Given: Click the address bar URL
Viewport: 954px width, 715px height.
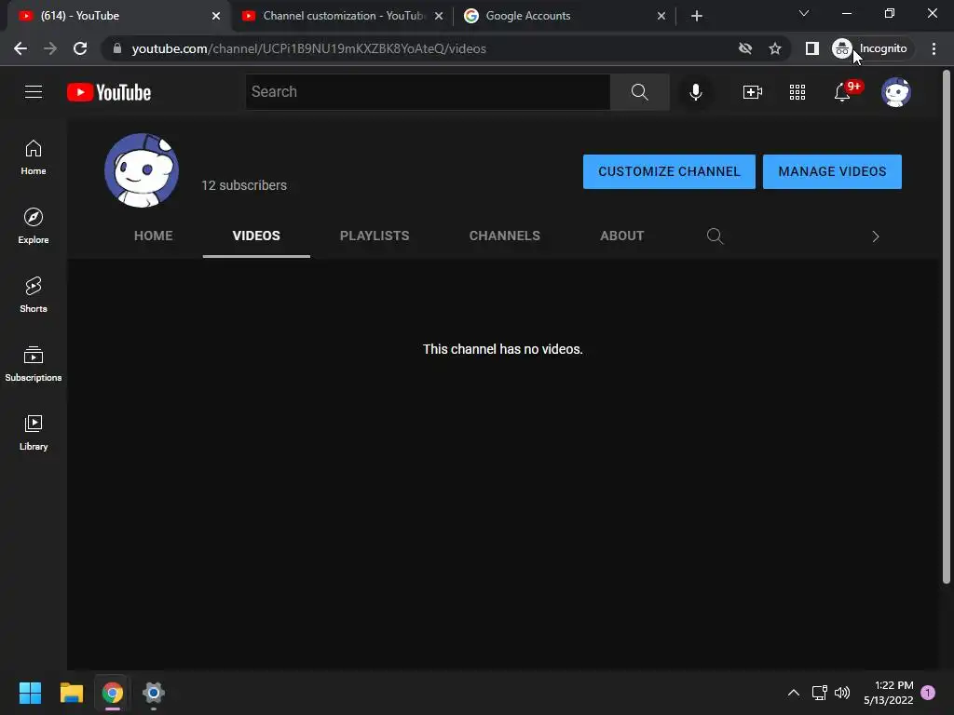Looking at the screenshot, I should pyautogui.click(x=309, y=48).
